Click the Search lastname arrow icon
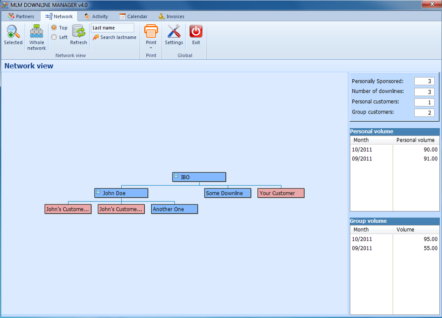The image size is (442, 318). point(96,37)
